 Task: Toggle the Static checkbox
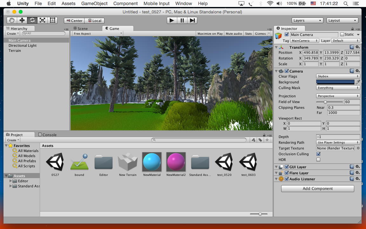coord(342,35)
